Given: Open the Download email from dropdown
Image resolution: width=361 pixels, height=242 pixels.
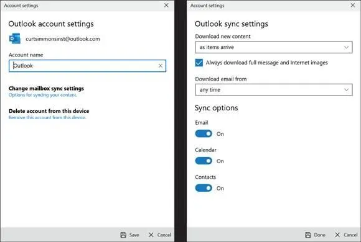Looking at the screenshot, I should [274, 90].
